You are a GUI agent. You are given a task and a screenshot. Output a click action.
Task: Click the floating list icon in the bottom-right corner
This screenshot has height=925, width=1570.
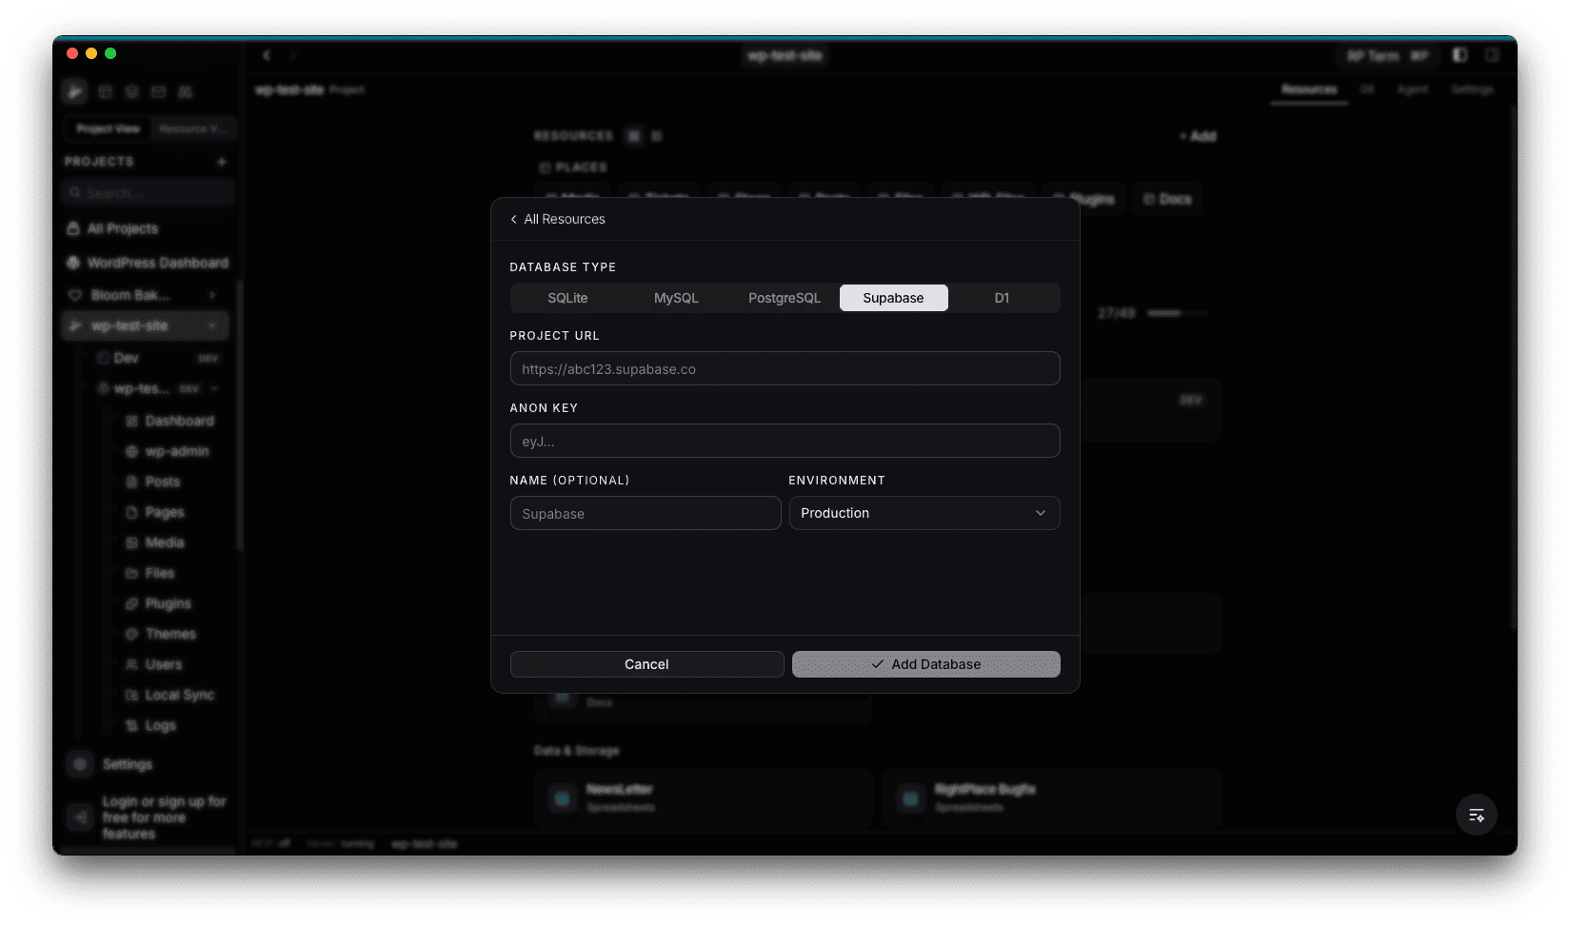(x=1476, y=815)
